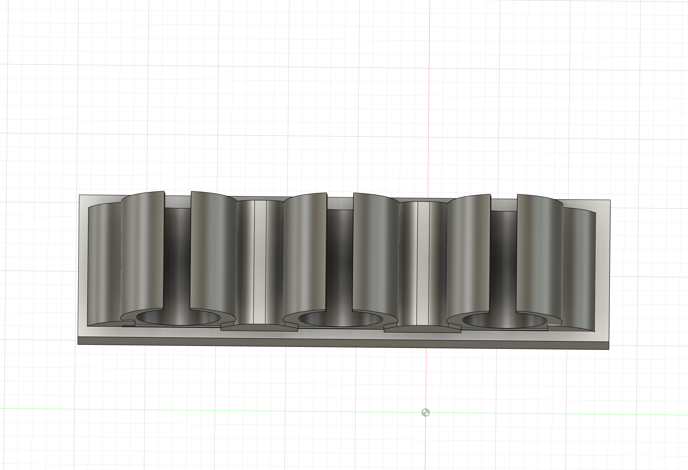Click the dark front face of base plate
The height and width of the screenshot is (470, 688).
[343, 344]
